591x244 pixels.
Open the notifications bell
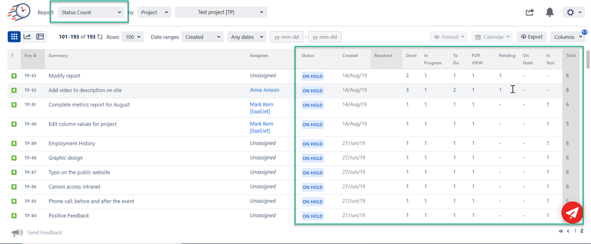550,12
